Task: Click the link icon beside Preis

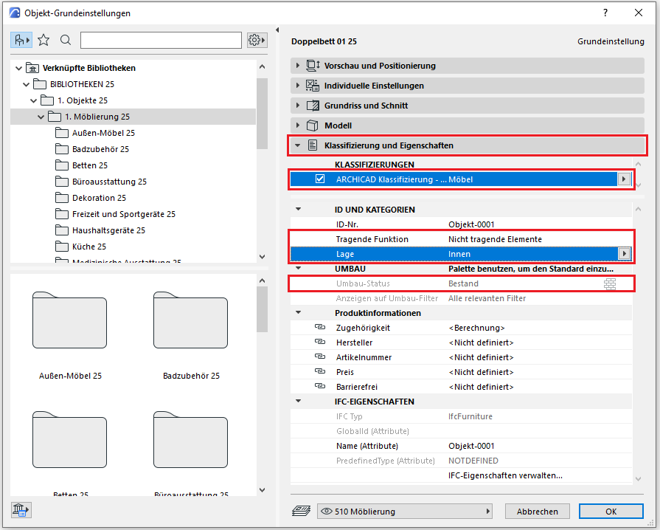Action: pos(319,372)
